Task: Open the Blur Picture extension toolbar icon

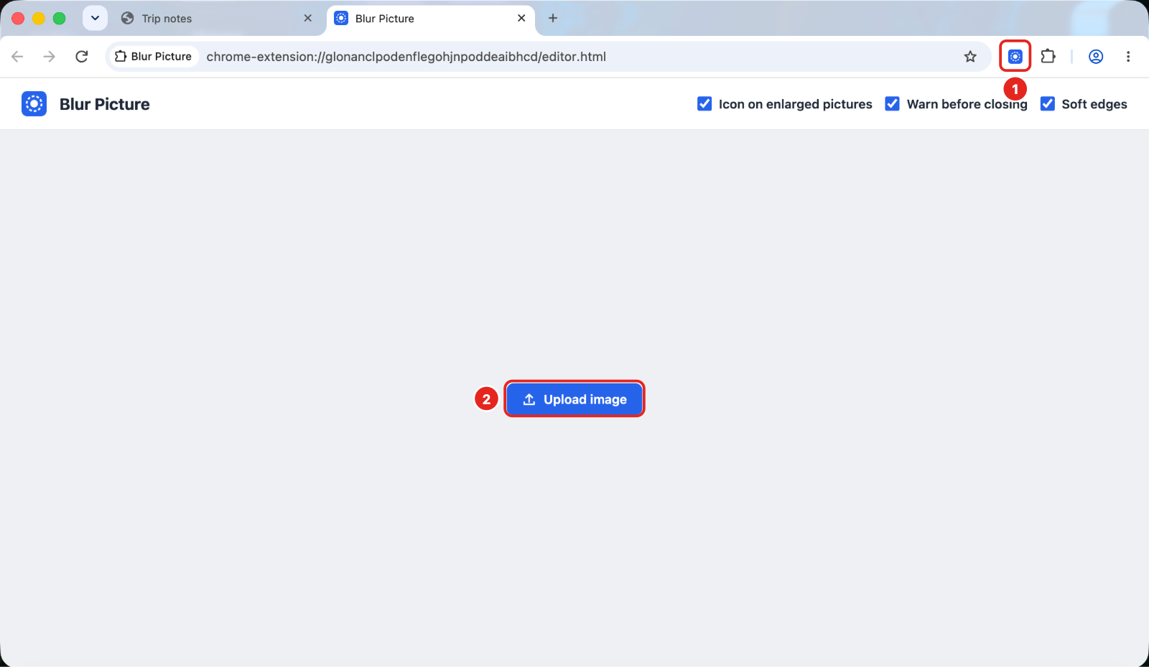Action: click(1015, 56)
